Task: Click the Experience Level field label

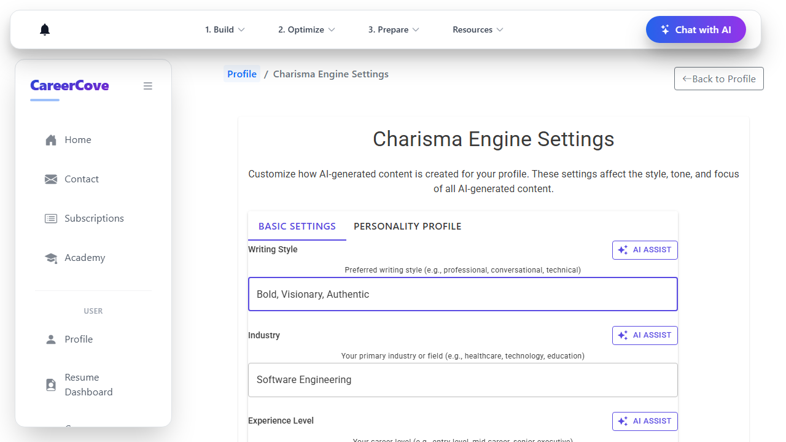Action: 281,421
